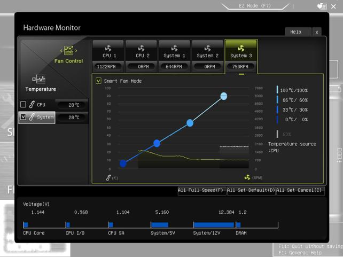Click the CPU SA voltage bar
343x257 pixels.
tap(111, 224)
